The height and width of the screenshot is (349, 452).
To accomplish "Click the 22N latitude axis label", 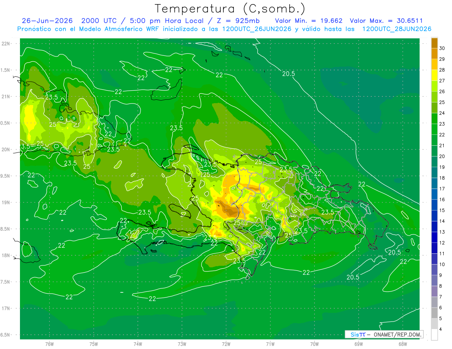I will point(6,43).
